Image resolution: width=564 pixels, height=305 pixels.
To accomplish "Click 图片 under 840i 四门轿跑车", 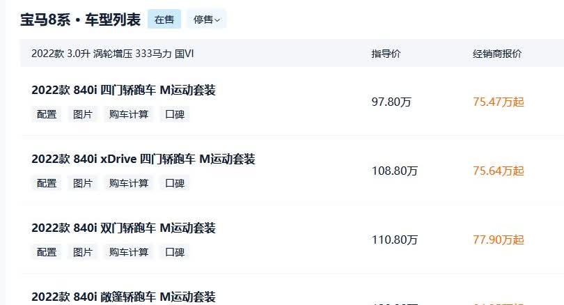I will coord(83,114).
